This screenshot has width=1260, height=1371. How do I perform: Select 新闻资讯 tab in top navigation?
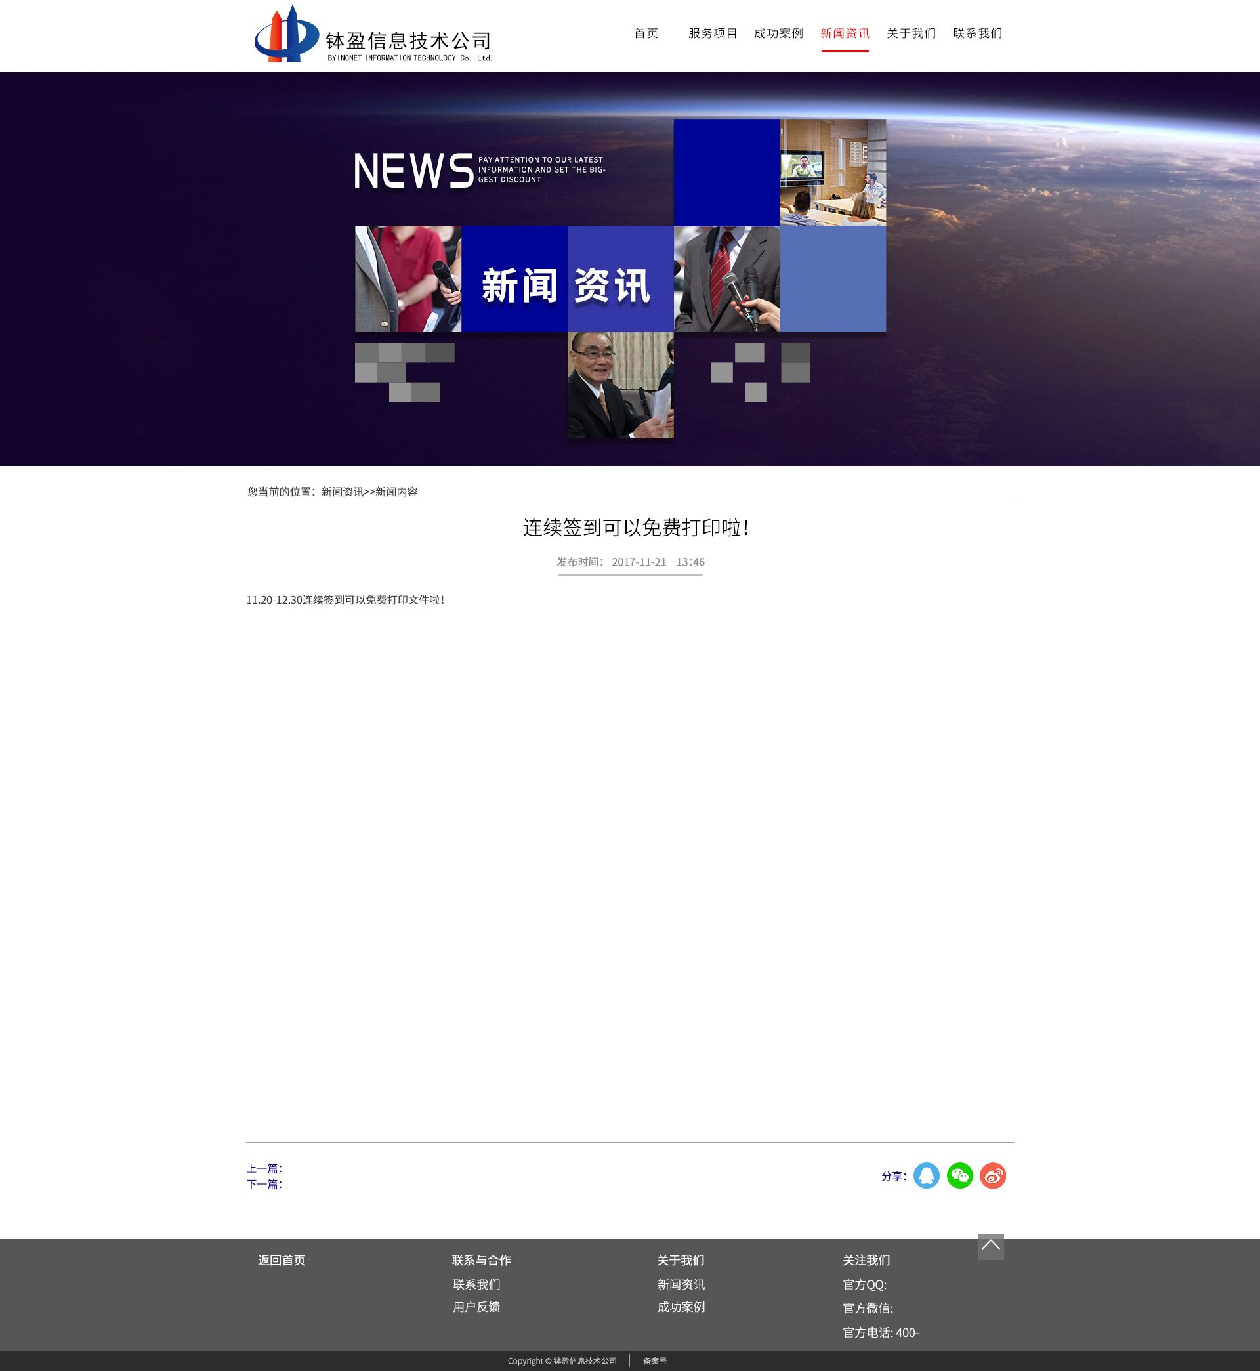coord(844,33)
